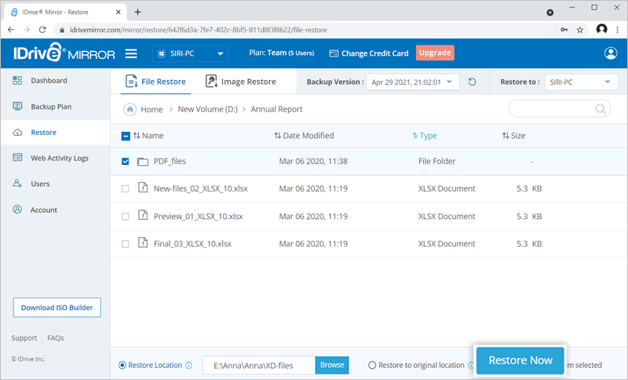Switch to the File Restore tab
The image size is (628, 380).
[x=155, y=82]
